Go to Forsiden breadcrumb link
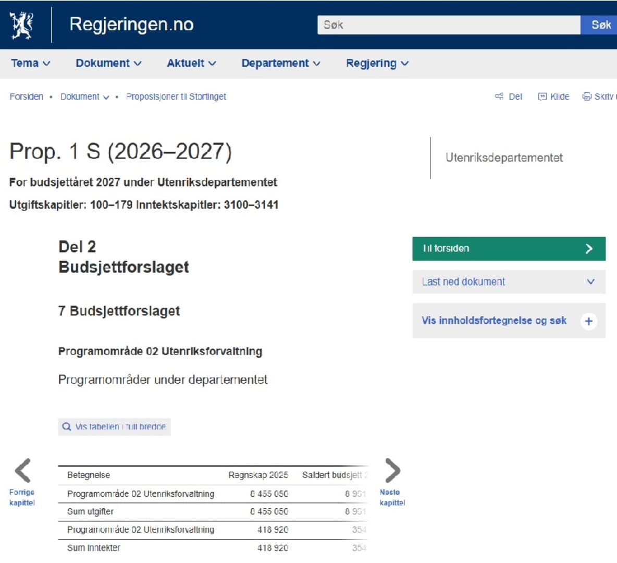 pos(27,96)
